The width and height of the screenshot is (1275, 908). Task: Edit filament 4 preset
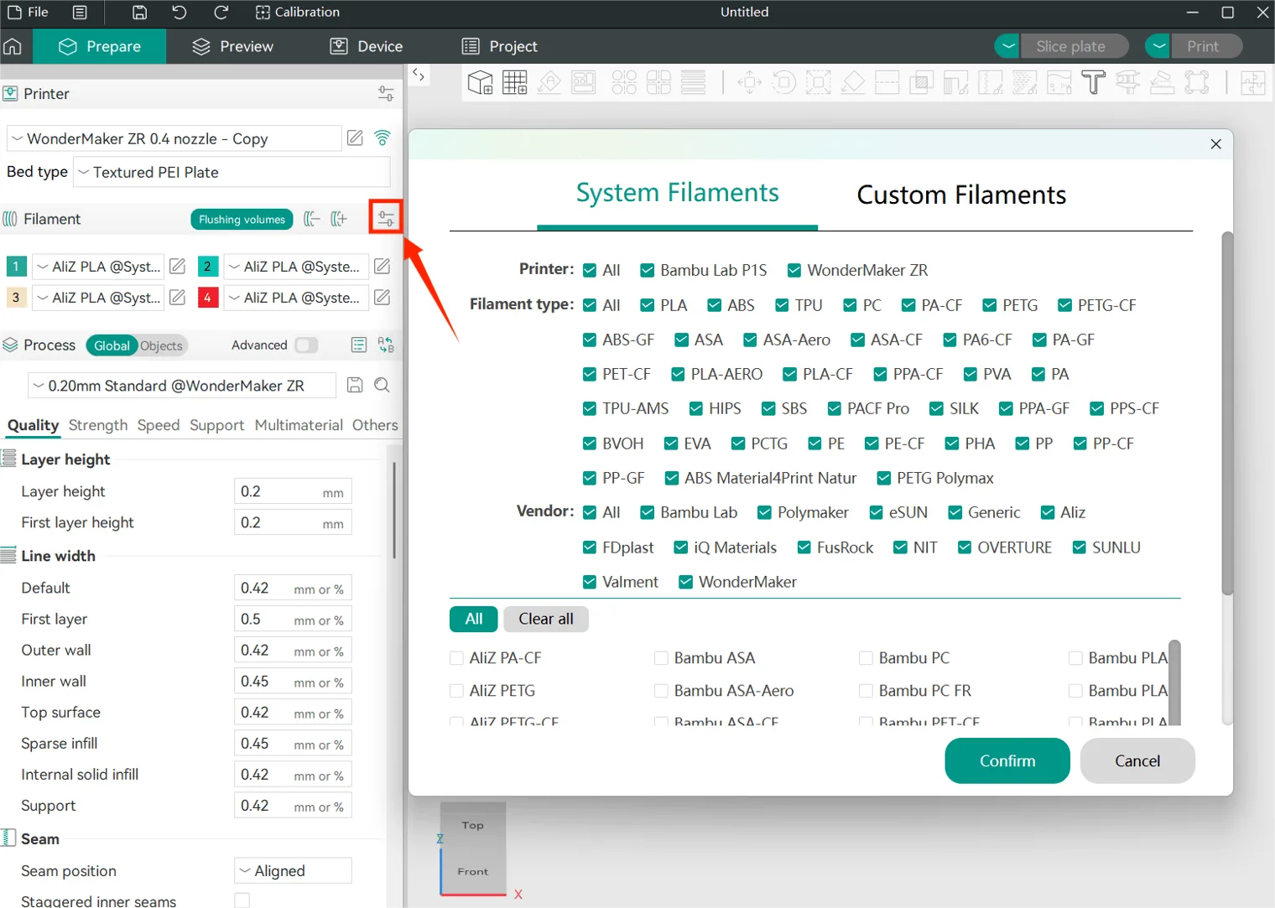[x=382, y=298]
